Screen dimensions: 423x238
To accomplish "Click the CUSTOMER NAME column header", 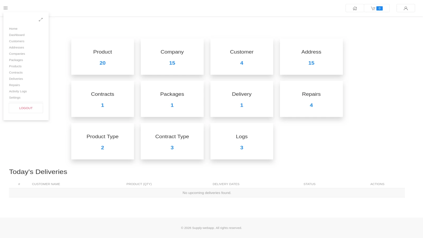I will coord(46,184).
